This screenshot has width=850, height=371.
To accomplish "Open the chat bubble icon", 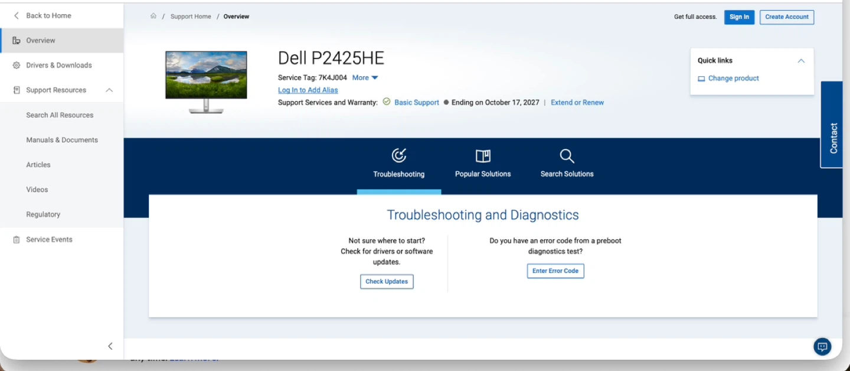I will pos(822,347).
